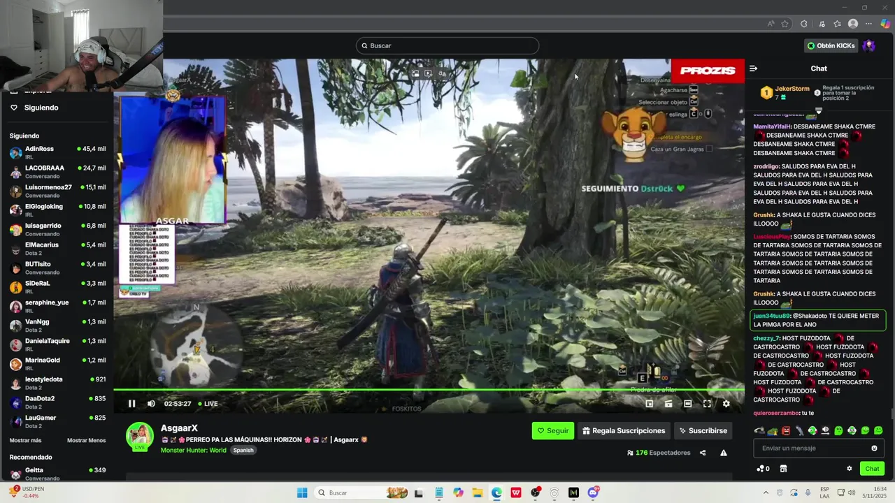The image size is (895, 503).
Task: Click zrodriigo username in chat
Action: [x=766, y=166]
